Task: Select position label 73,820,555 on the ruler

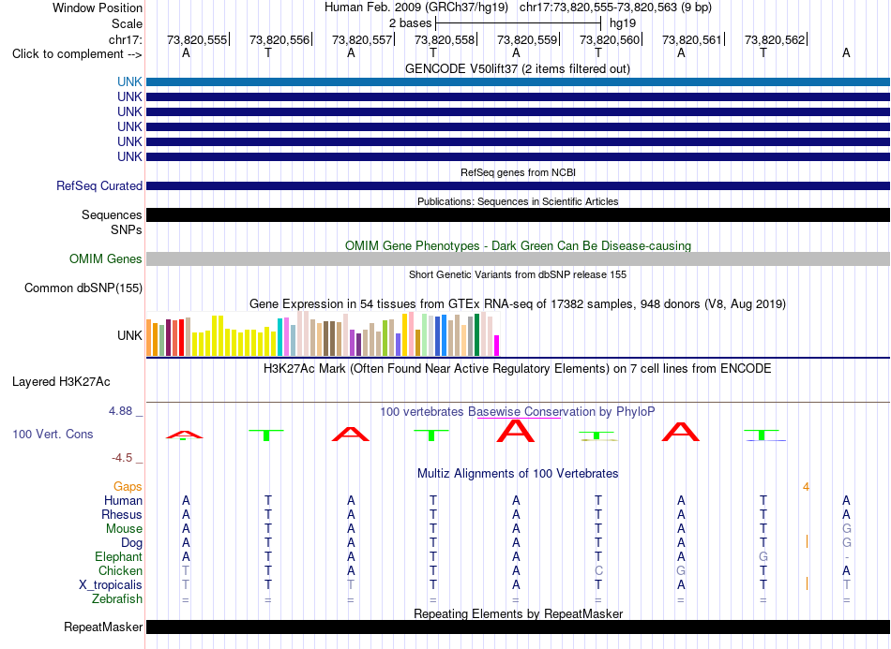Action: [x=197, y=39]
